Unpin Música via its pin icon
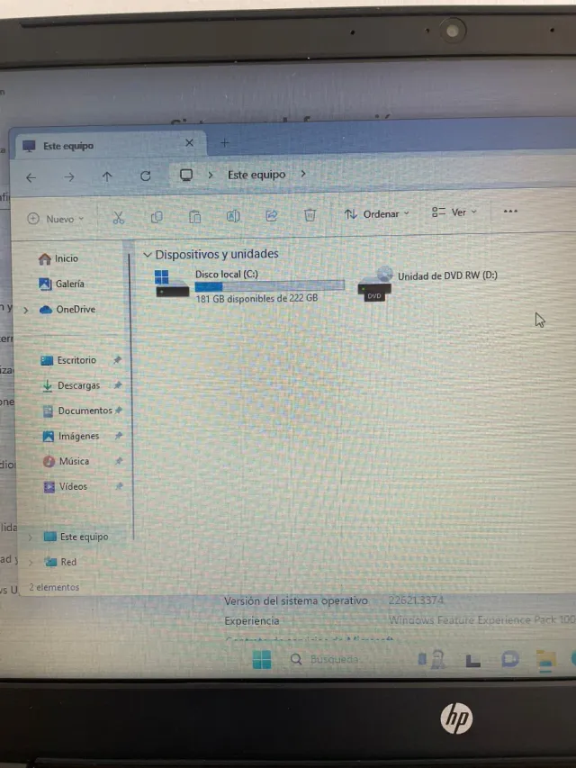 click(x=119, y=461)
